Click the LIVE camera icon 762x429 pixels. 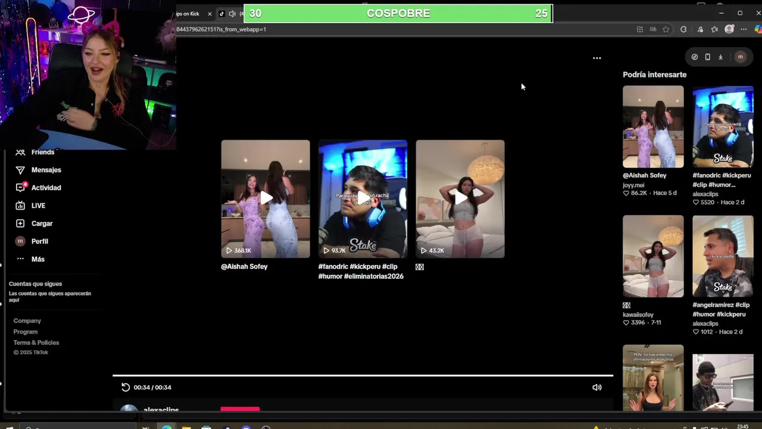[x=20, y=206]
